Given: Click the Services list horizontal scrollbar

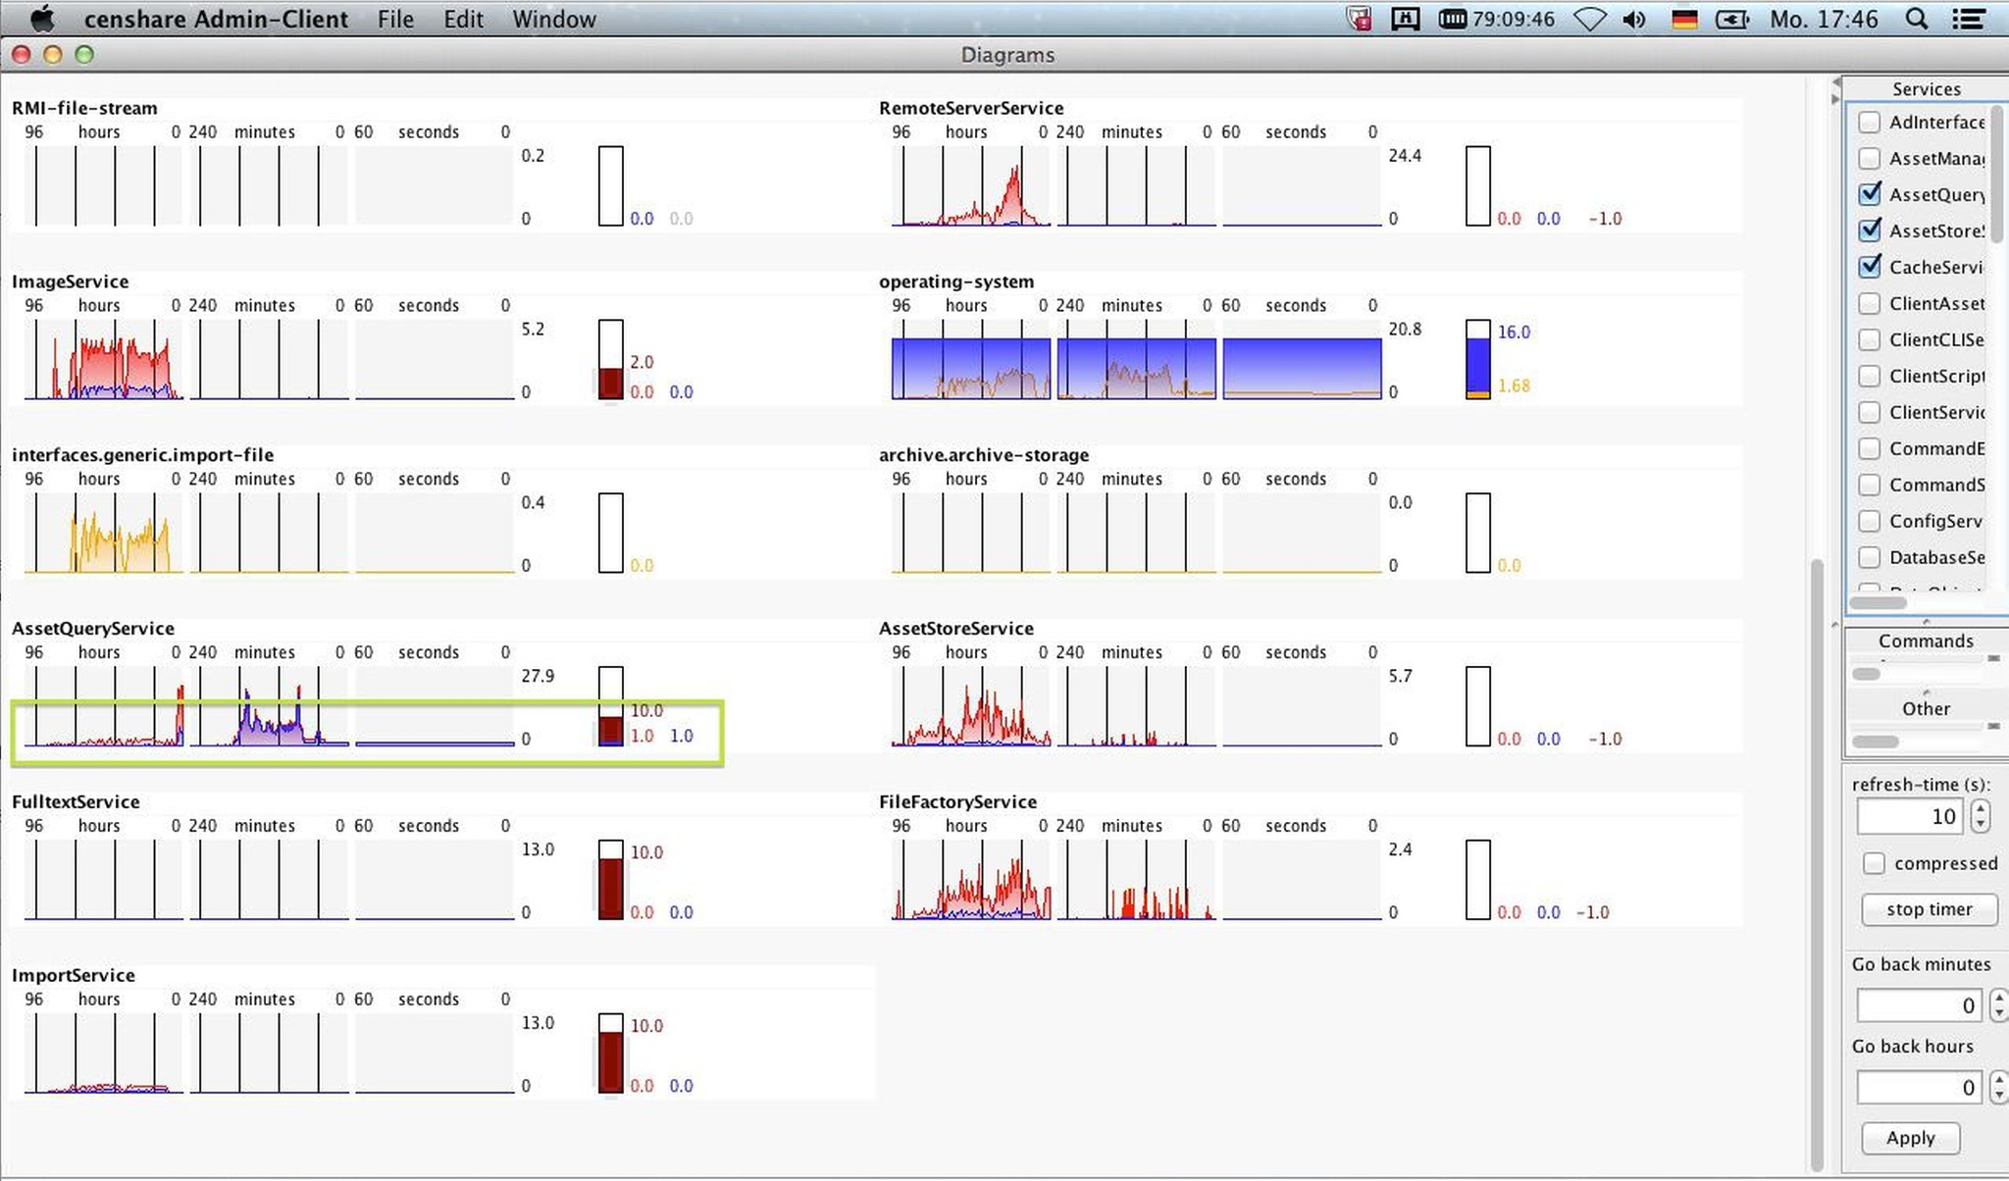Looking at the screenshot, I should point(1879,602).
